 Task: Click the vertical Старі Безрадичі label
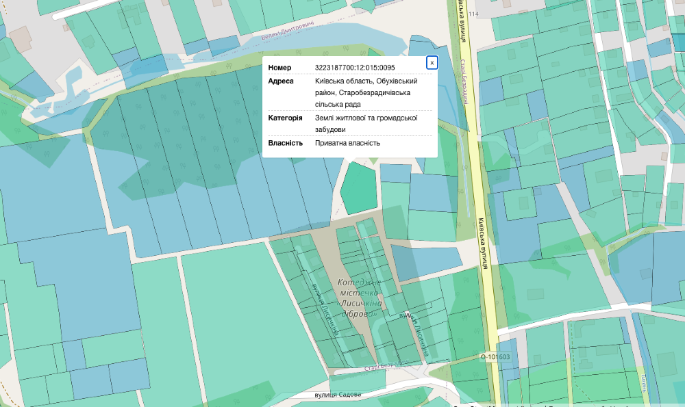(x=465, y=80)
